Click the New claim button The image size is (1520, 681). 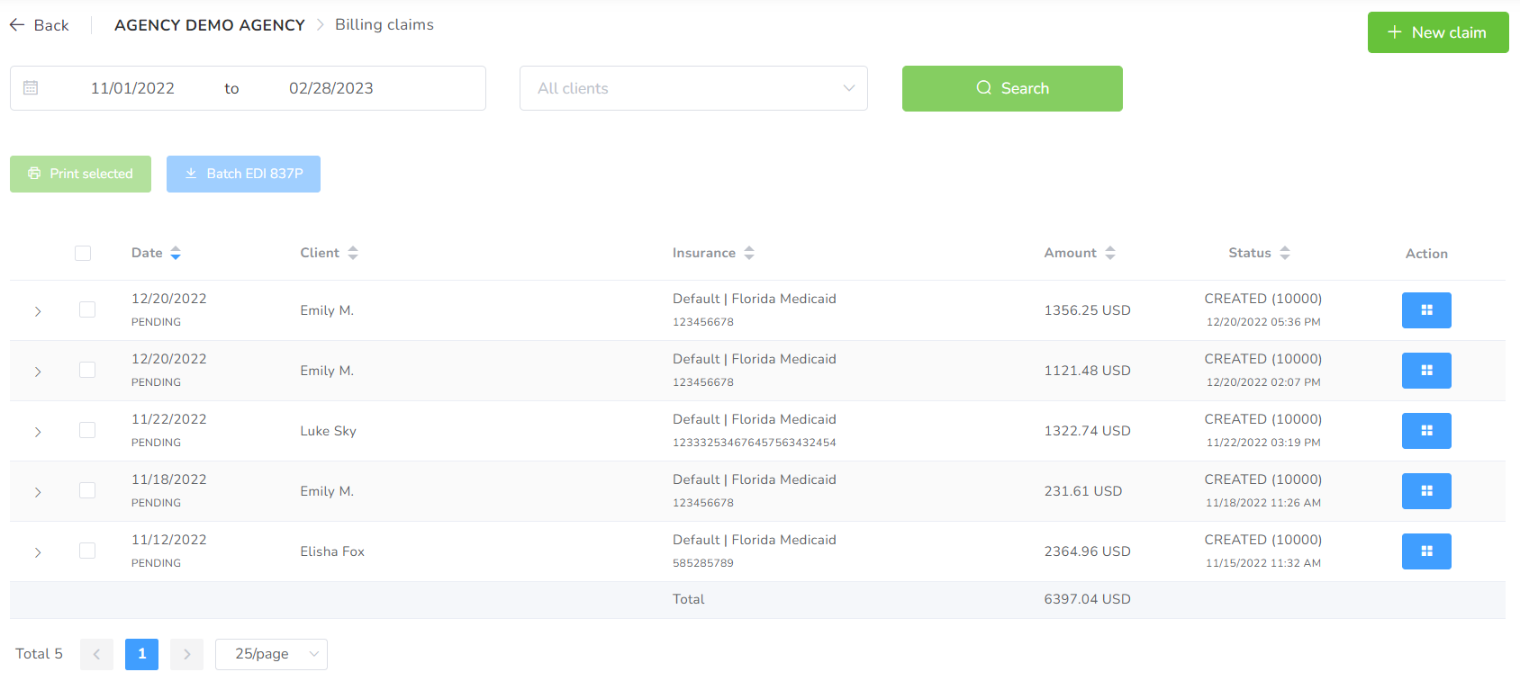click(1437, 32)
